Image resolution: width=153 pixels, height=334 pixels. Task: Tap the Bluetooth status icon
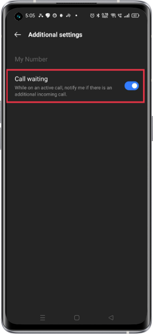coord(98,16)
